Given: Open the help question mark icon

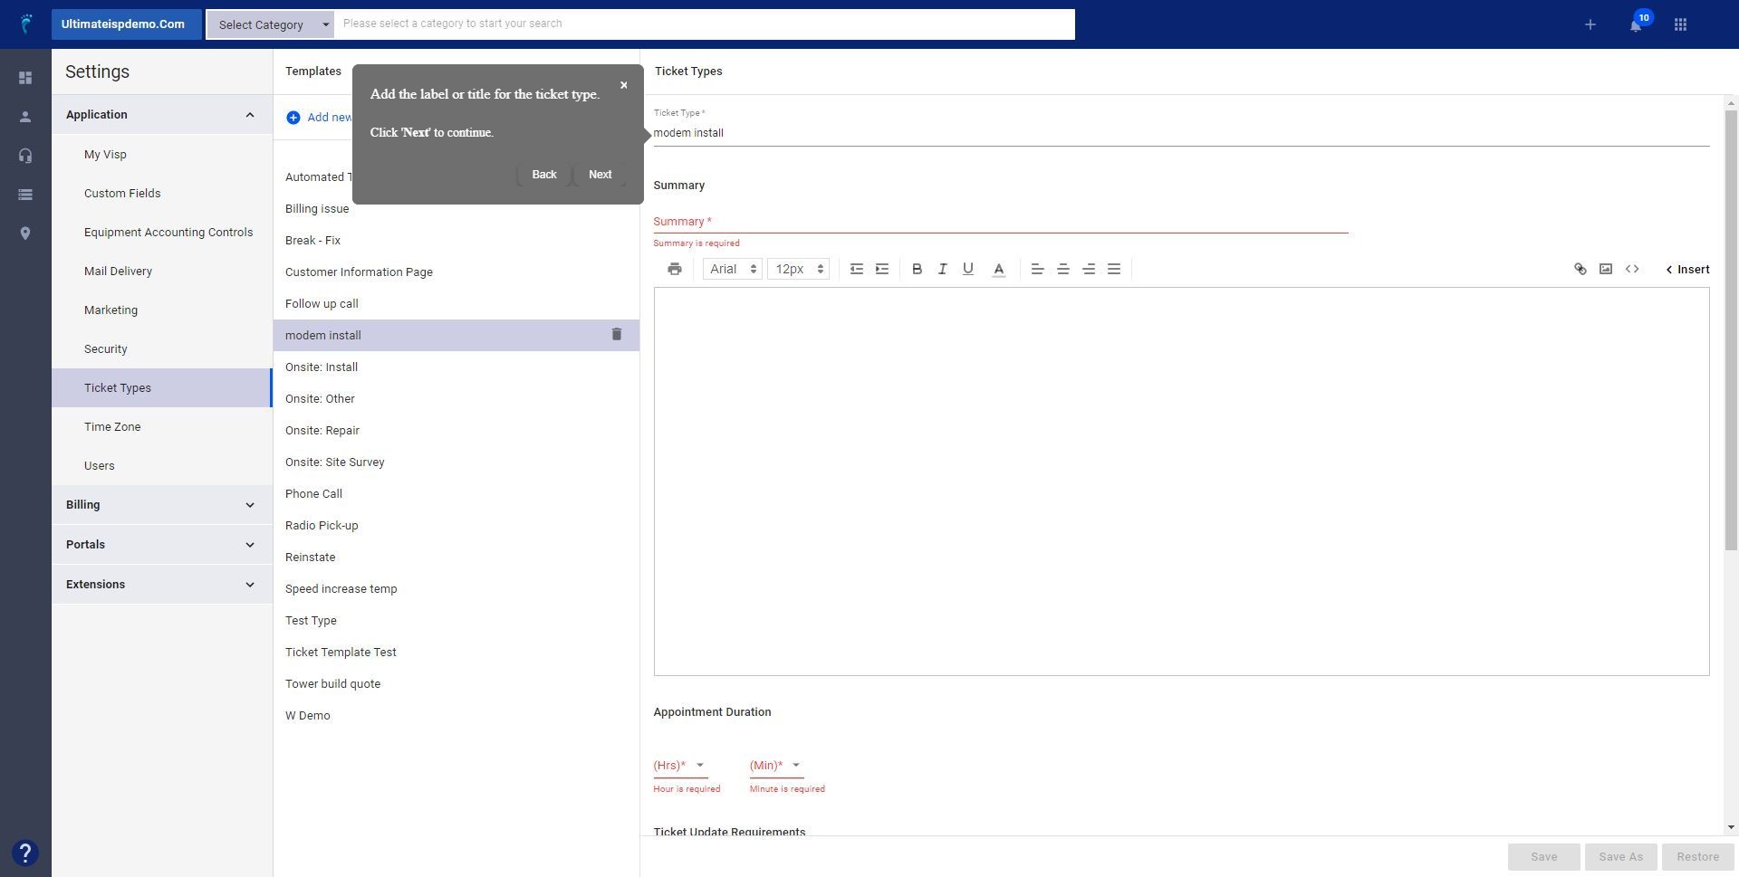Looking at the screenshot, I should click(x=25, y=853).
